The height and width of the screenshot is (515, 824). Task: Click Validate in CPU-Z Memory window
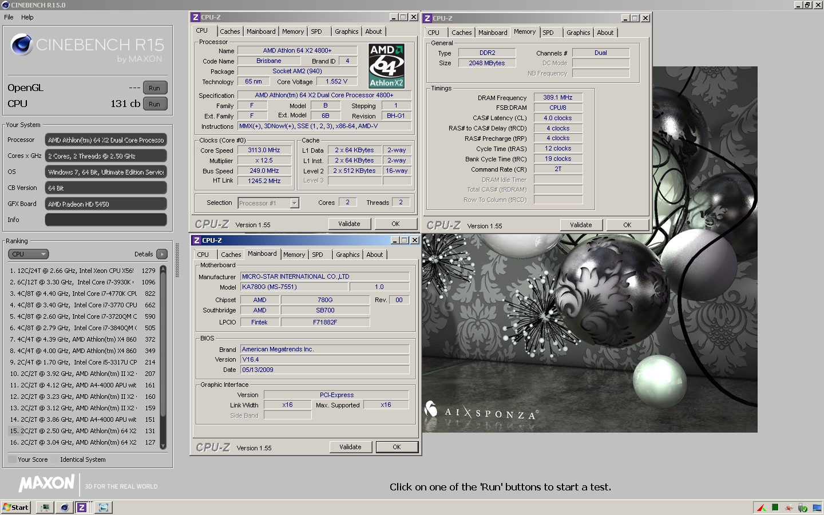581,225
